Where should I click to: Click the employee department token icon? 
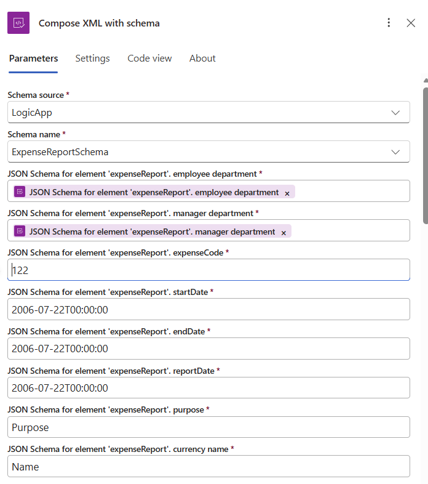[x=20, y=192]
